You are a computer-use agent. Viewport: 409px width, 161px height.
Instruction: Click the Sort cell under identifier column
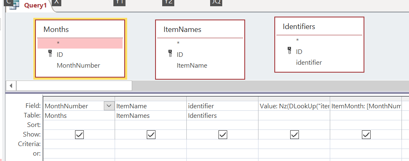(223, 125)
